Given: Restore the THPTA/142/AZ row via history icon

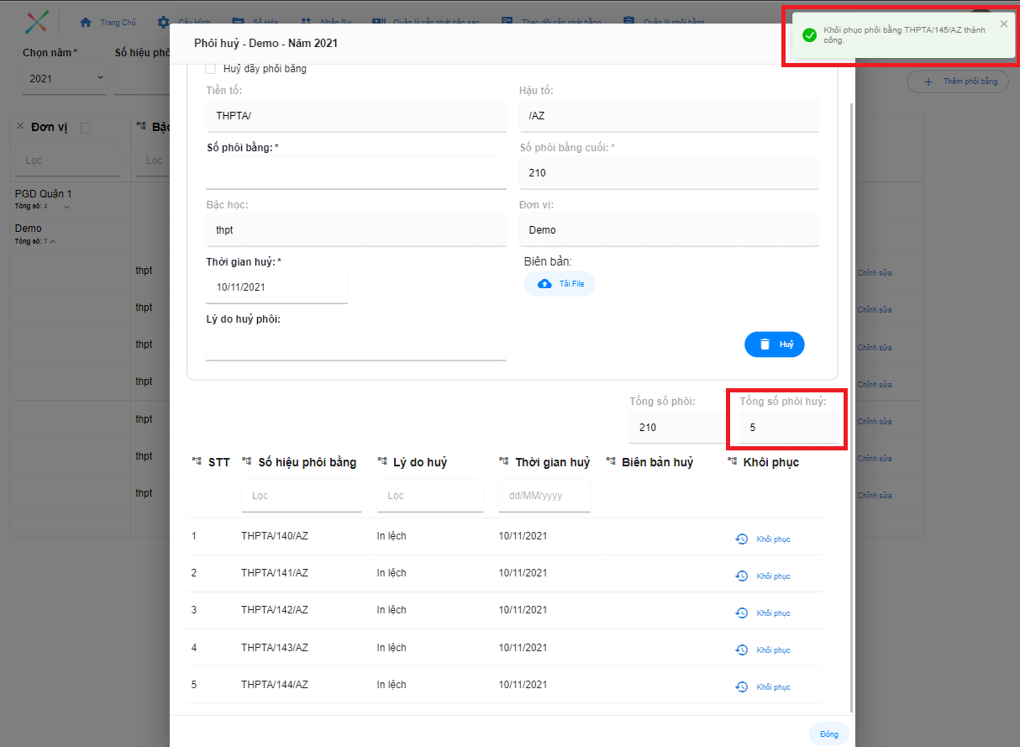Looking at the screenshot, I should pyautogui.click(x=741, y=613).
